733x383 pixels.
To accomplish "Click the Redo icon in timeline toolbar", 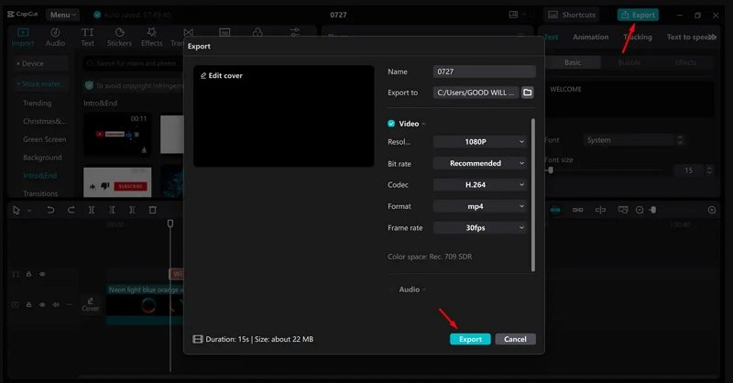I will [x=71, y=210].
